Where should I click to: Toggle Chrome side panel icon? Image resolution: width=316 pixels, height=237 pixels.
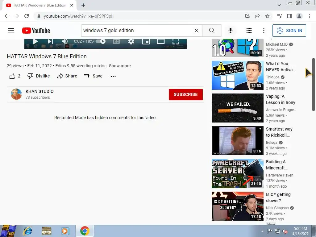click(289, 16)
